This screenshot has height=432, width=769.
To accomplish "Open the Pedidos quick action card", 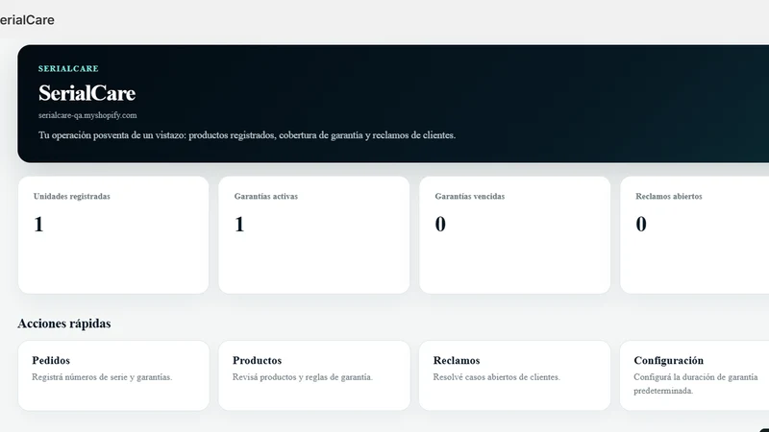I will tap(113, 375).
